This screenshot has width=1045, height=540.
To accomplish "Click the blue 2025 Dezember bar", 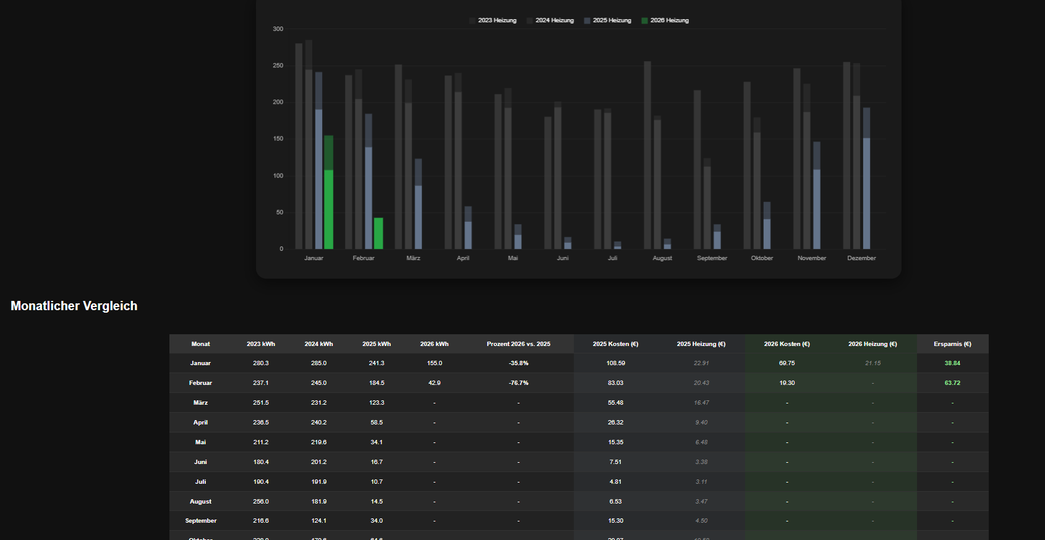I will pos(866,179).
